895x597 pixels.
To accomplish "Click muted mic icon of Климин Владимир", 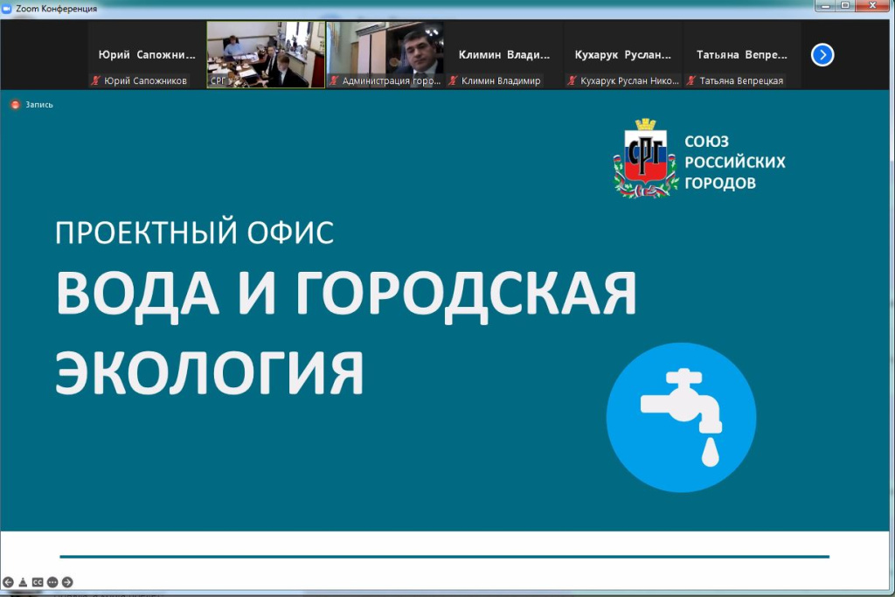I will pos(454,80).
